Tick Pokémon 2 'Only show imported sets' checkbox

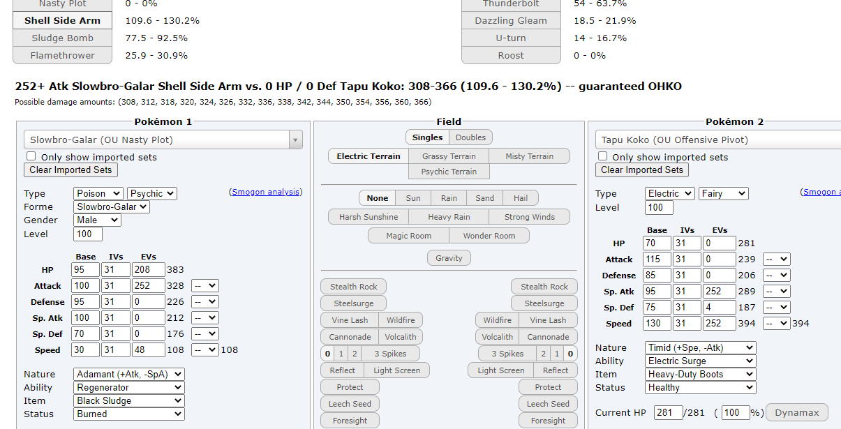point(603,157)
